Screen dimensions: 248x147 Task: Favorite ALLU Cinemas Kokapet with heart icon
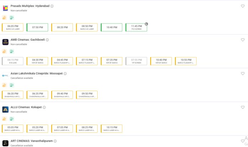click(243, 107)
